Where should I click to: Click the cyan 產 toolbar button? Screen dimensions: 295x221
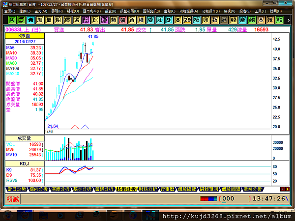point(242,20)
